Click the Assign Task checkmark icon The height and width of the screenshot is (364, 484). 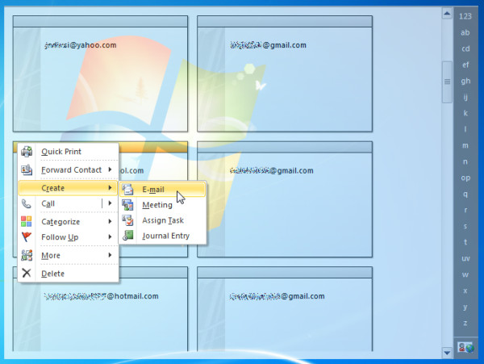[x=127, y=220]
